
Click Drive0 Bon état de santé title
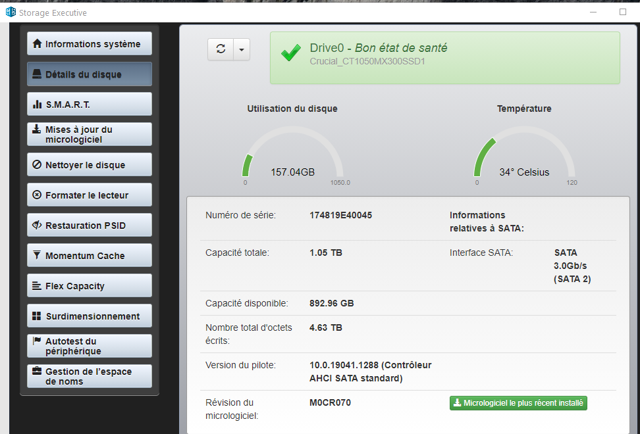coord(379,48)
